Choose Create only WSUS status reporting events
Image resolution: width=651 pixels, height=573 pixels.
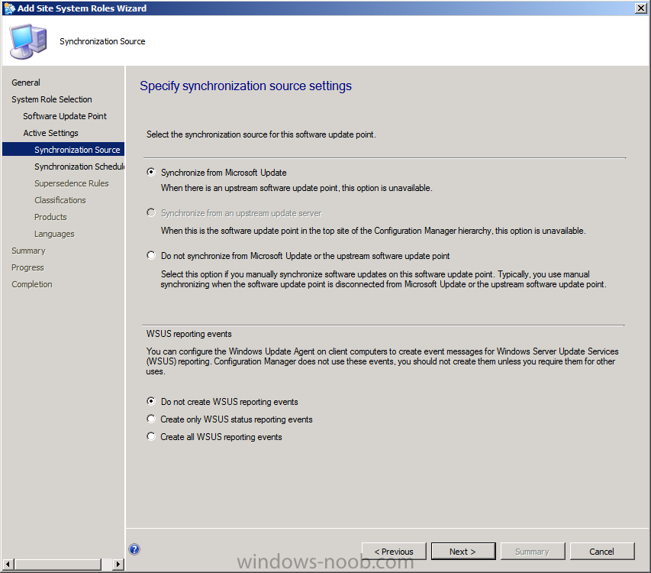pos(151,419)
